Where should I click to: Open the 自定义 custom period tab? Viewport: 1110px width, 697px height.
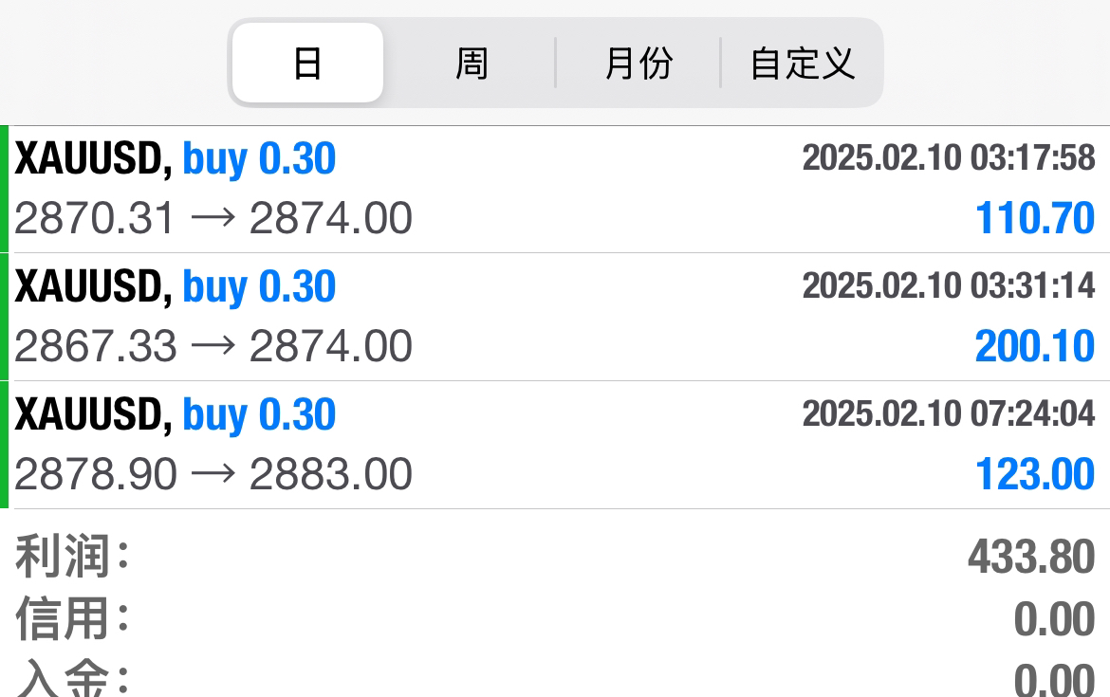[x=802, y=63]
